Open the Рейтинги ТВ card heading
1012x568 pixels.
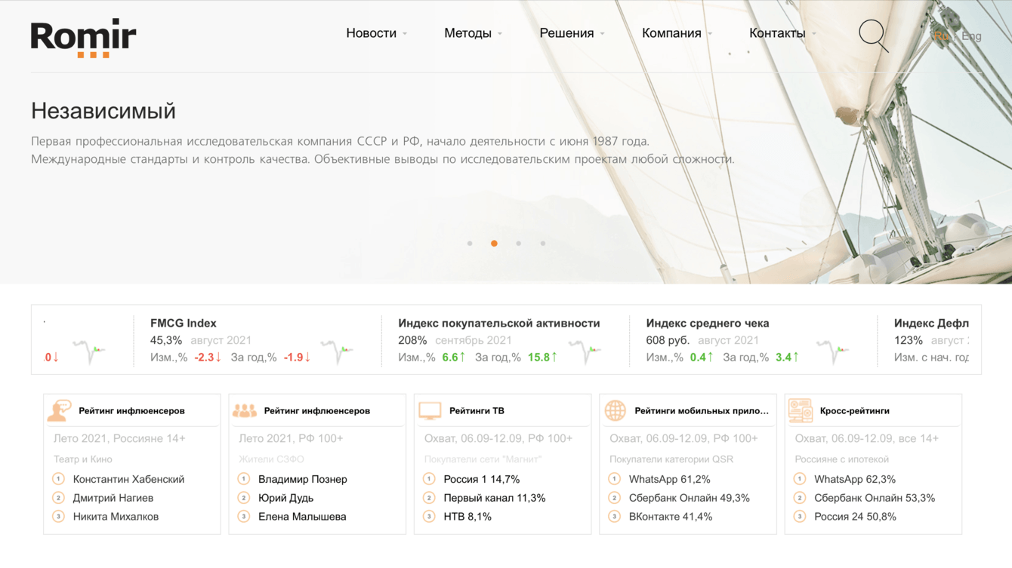(x=477, y=411)
